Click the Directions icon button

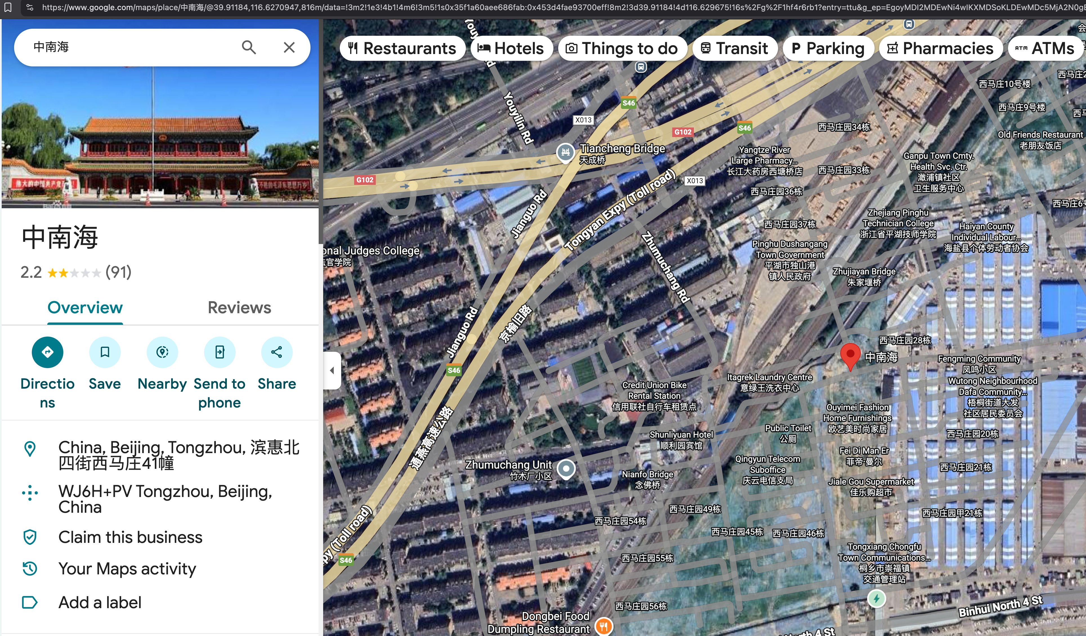coord(47,352)
